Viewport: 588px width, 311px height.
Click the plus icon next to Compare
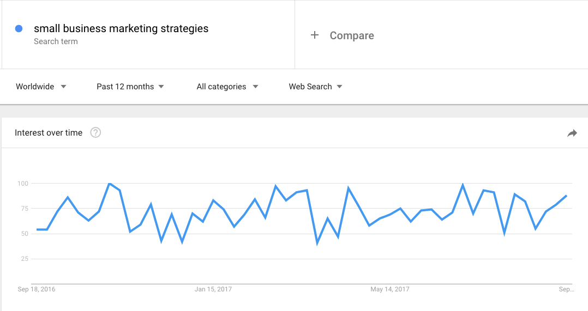coord(315,35)
